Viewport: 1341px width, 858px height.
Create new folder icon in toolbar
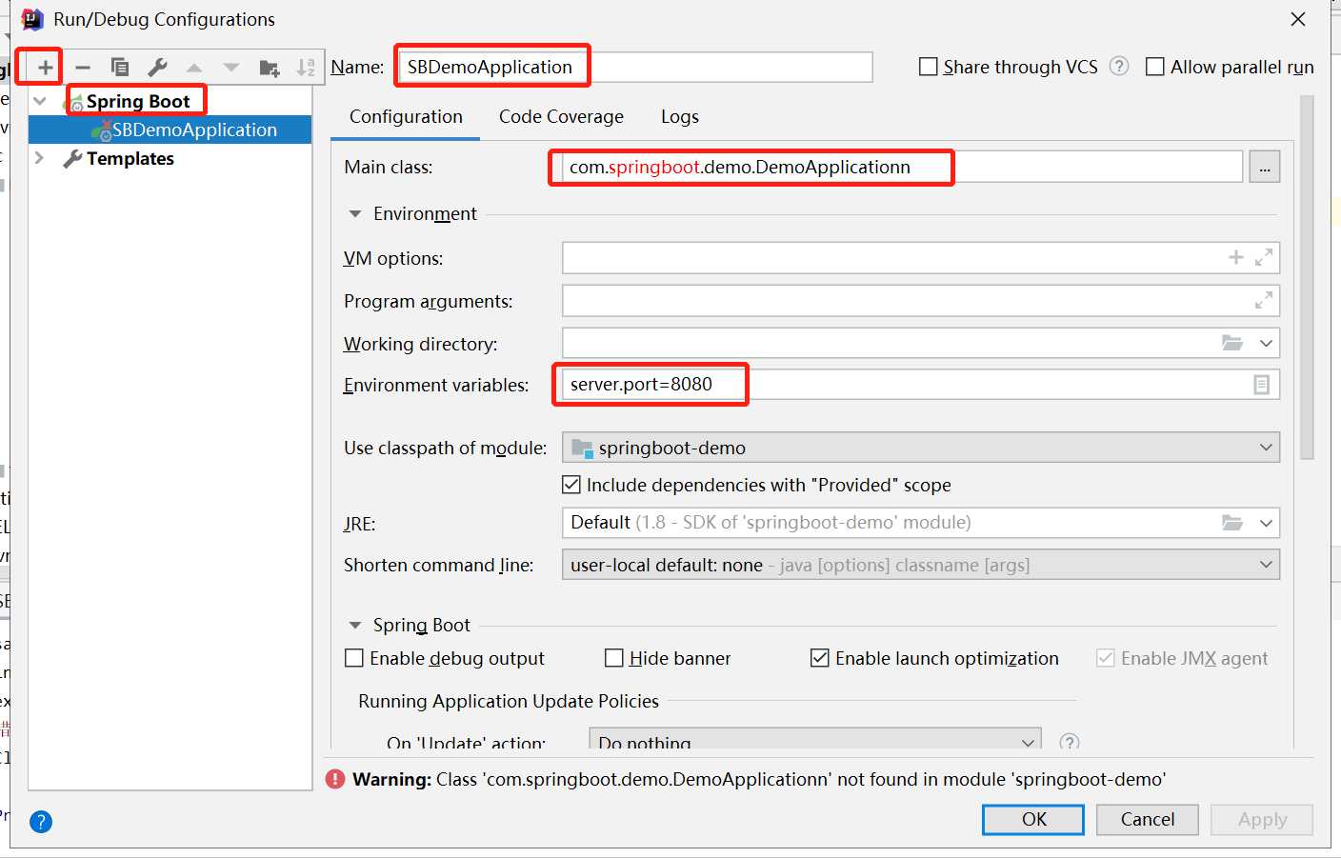click(270, 68)
